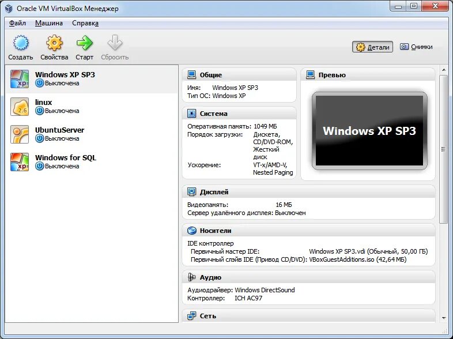Click the Windows XP SP3 preview thumbnail
The image size is (453, 339).
coord(369,131)
